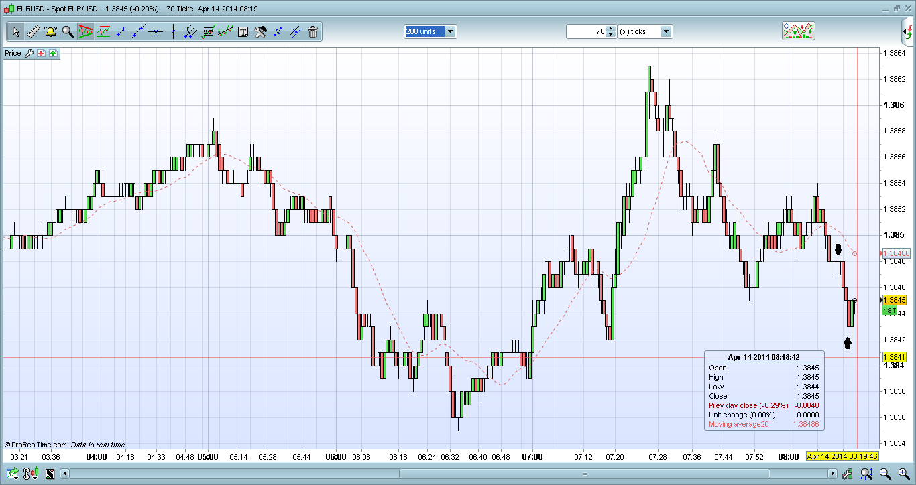
Task: Click the Apr 14 2014 08:19:46 time label
Action: pyautogui.click(x=842, y=456)
